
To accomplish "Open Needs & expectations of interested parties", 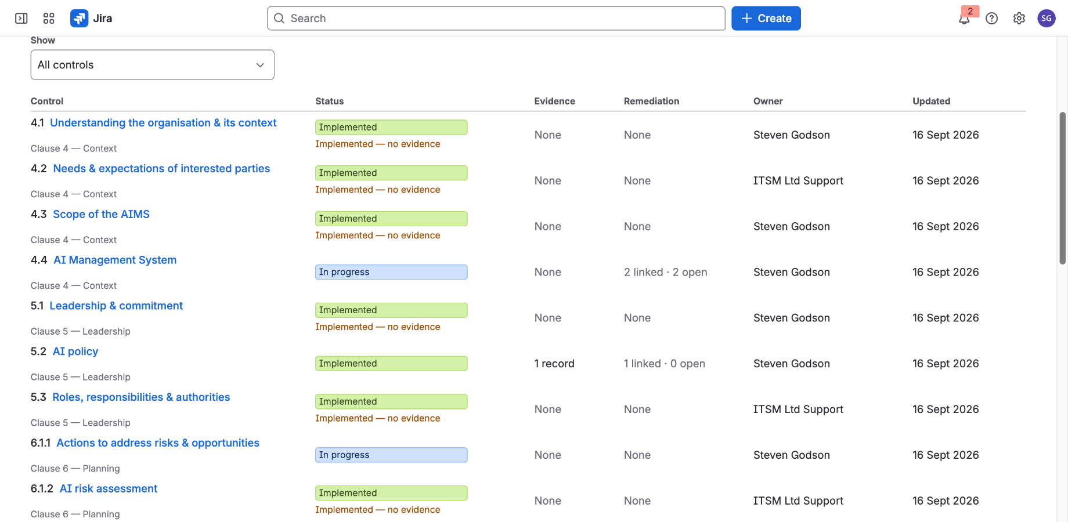I will coord(161,169).
